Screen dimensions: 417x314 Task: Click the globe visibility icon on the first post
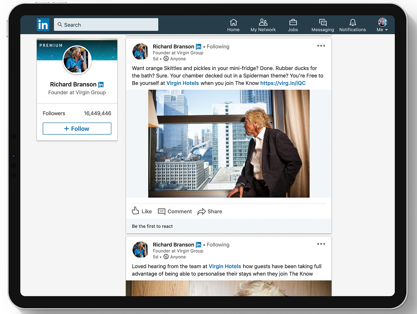pyautogui.click(x=166, y=59)
